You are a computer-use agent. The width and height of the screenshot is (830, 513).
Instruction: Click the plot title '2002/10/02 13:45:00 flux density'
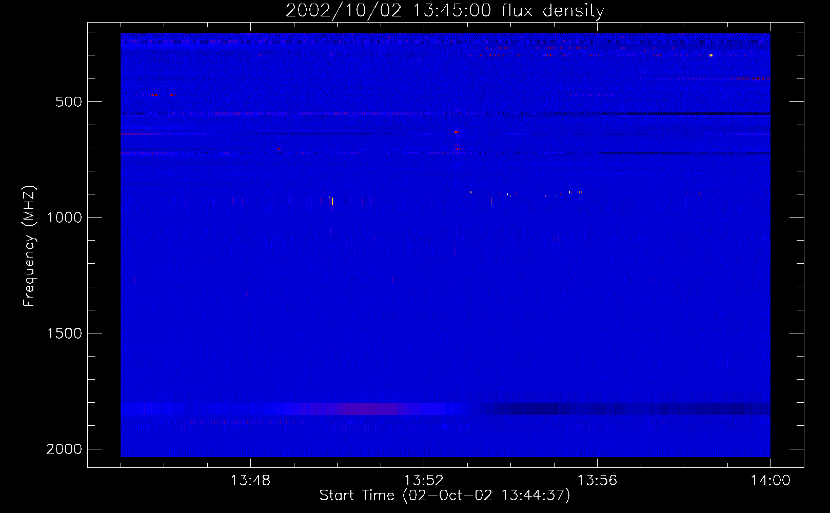(x=445, y=10)
